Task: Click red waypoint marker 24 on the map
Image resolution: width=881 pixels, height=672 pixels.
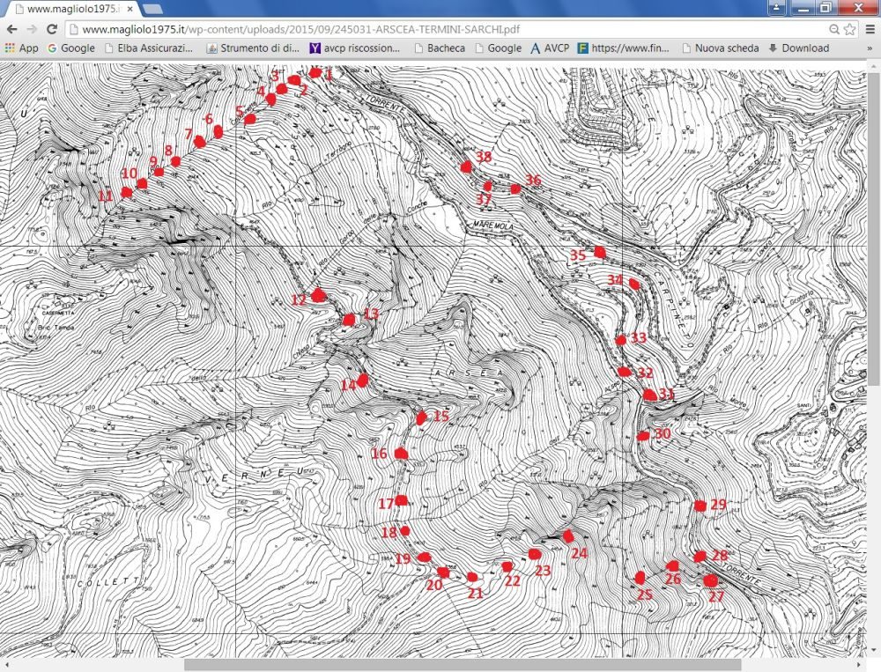Action: click(568, 536)
